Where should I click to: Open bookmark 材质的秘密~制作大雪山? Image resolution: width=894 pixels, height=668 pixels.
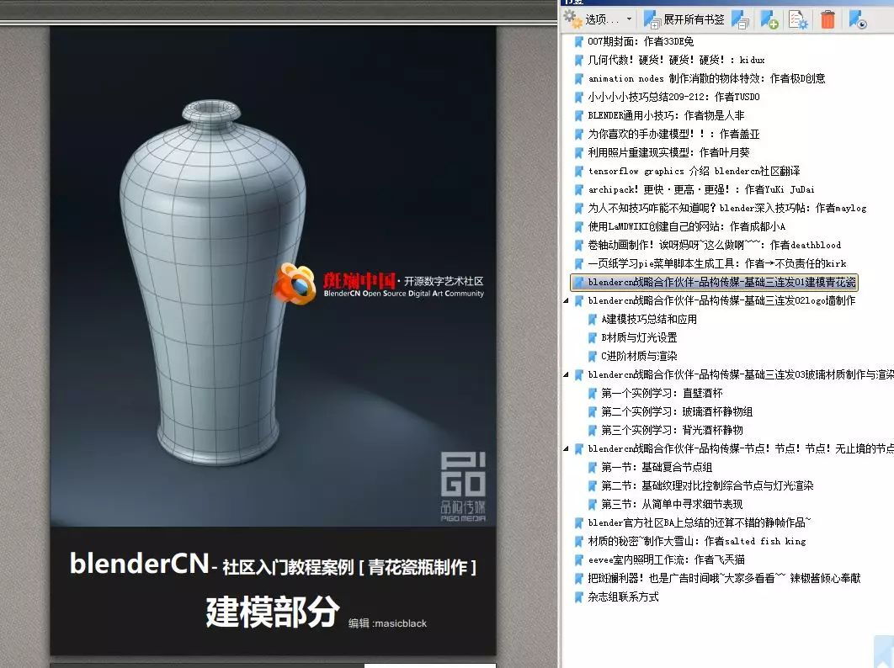click(x=697, y=542)
